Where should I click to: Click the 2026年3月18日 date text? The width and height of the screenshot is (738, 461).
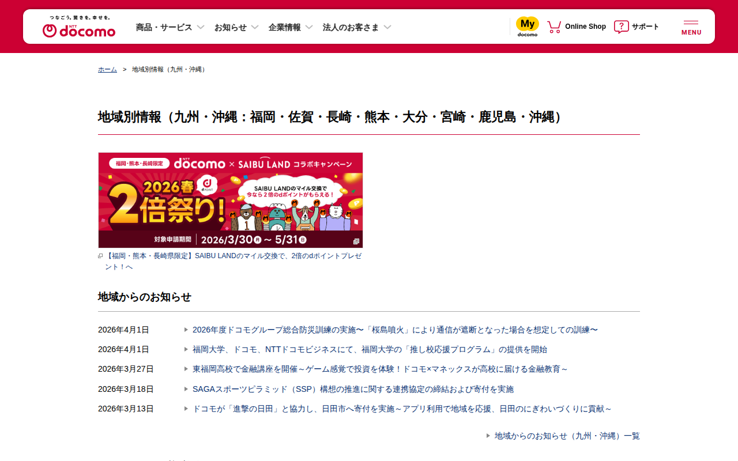pyautogui.click(x=126, y=389)
